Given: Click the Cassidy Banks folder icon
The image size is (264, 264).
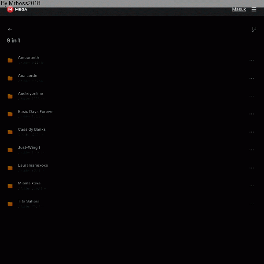Looking at the screenshot, I should pos(10,132).
